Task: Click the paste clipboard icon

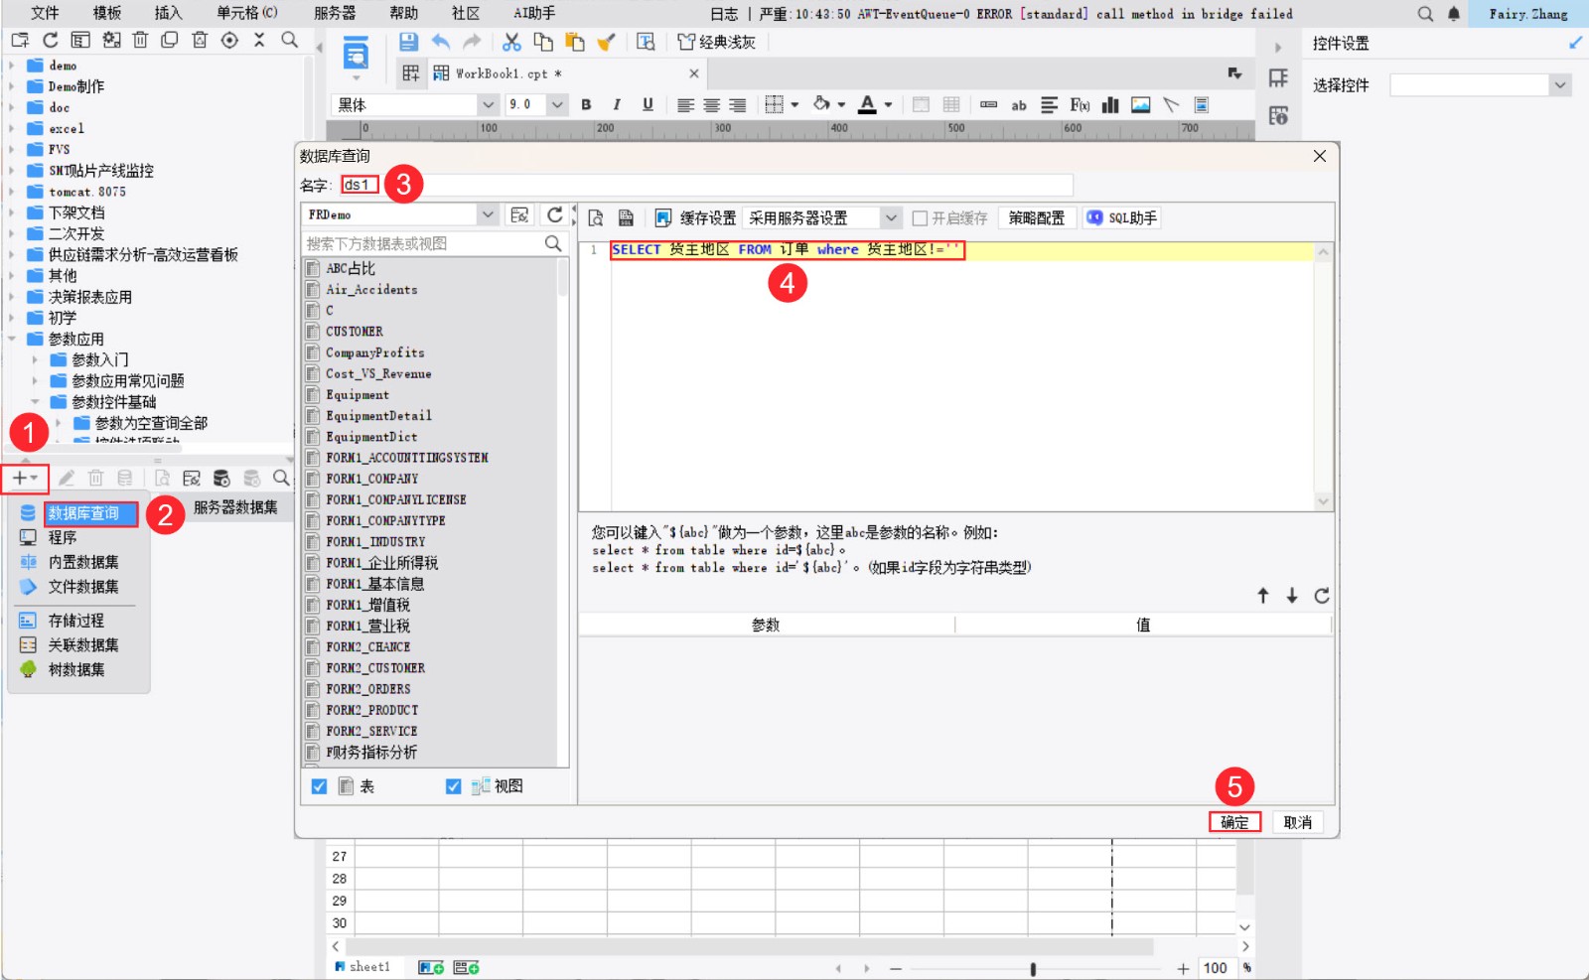Action: click(x=574, y=42)
